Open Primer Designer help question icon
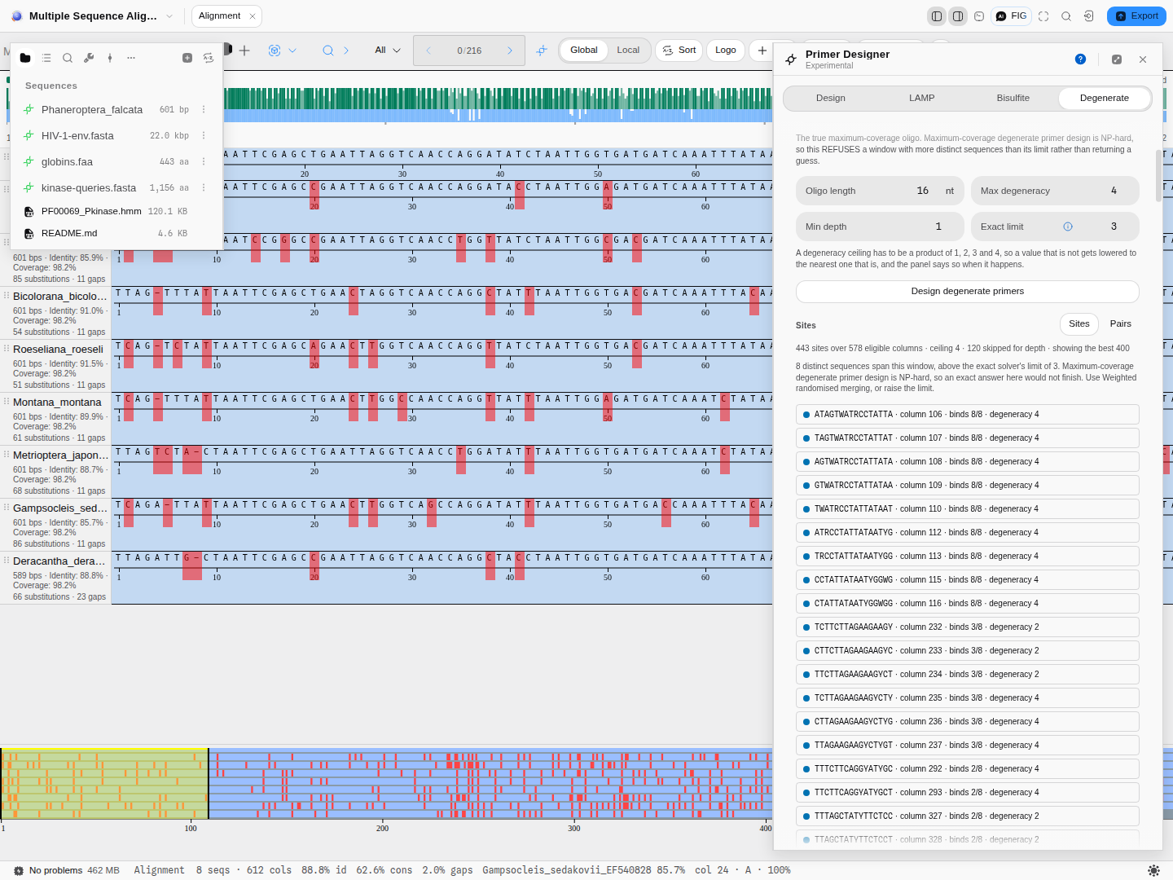1173x880 pixels. pos(1080,59)
